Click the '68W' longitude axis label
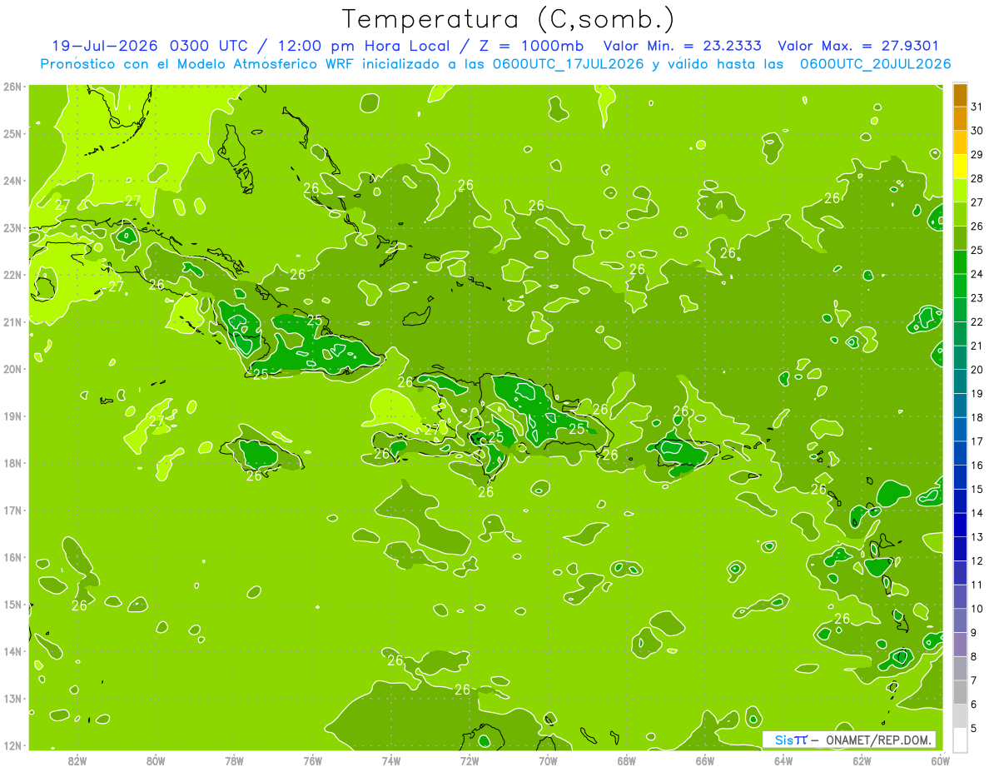Screen dimensions: 999x772 click(627, 760)
